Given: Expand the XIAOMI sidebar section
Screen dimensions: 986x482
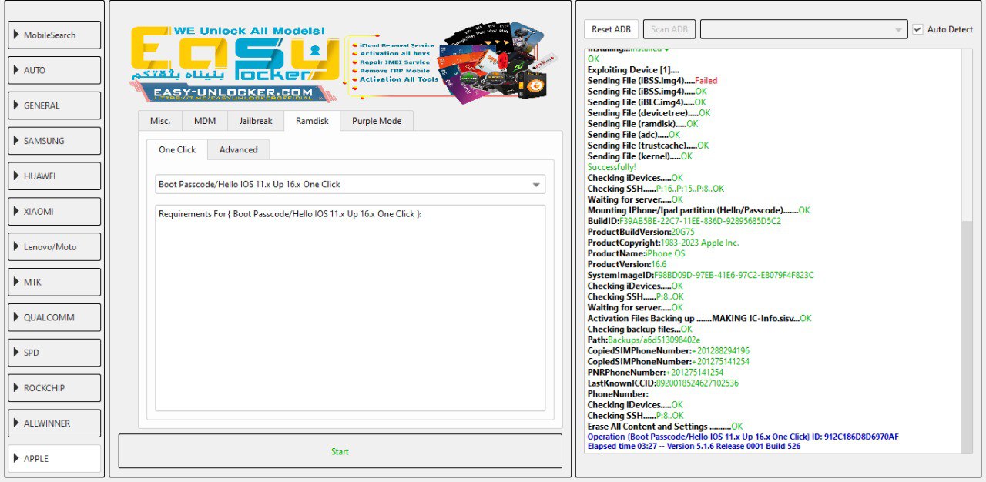Looking at the screenshot, I should 54,211.
